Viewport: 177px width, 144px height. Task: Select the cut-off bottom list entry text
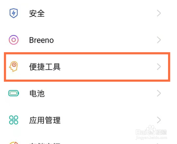[x=45, y=142]
